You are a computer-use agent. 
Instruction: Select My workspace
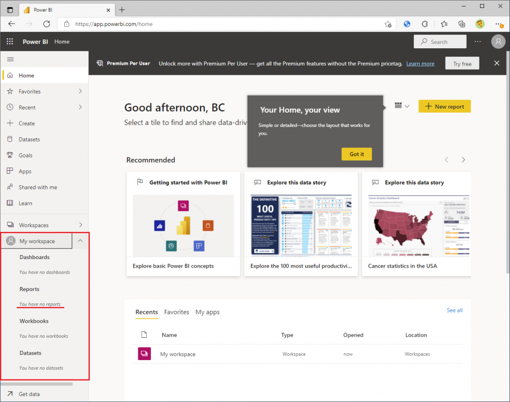[36, 241]
